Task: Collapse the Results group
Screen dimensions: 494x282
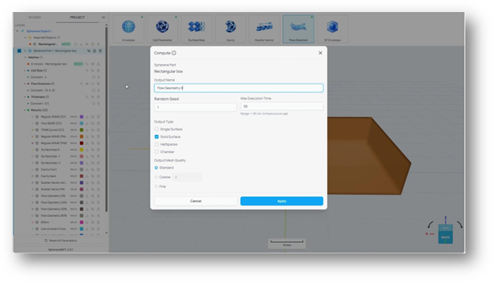Action: pyautogui.click(x=25, y=110)
